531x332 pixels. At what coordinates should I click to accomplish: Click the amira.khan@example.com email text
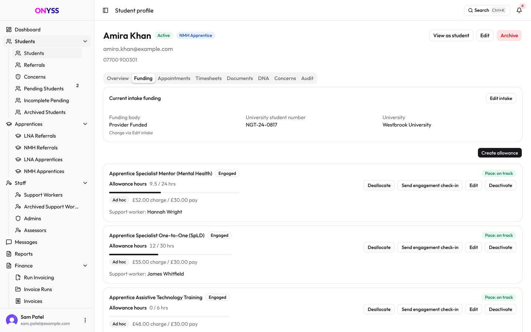coord(138,49)
